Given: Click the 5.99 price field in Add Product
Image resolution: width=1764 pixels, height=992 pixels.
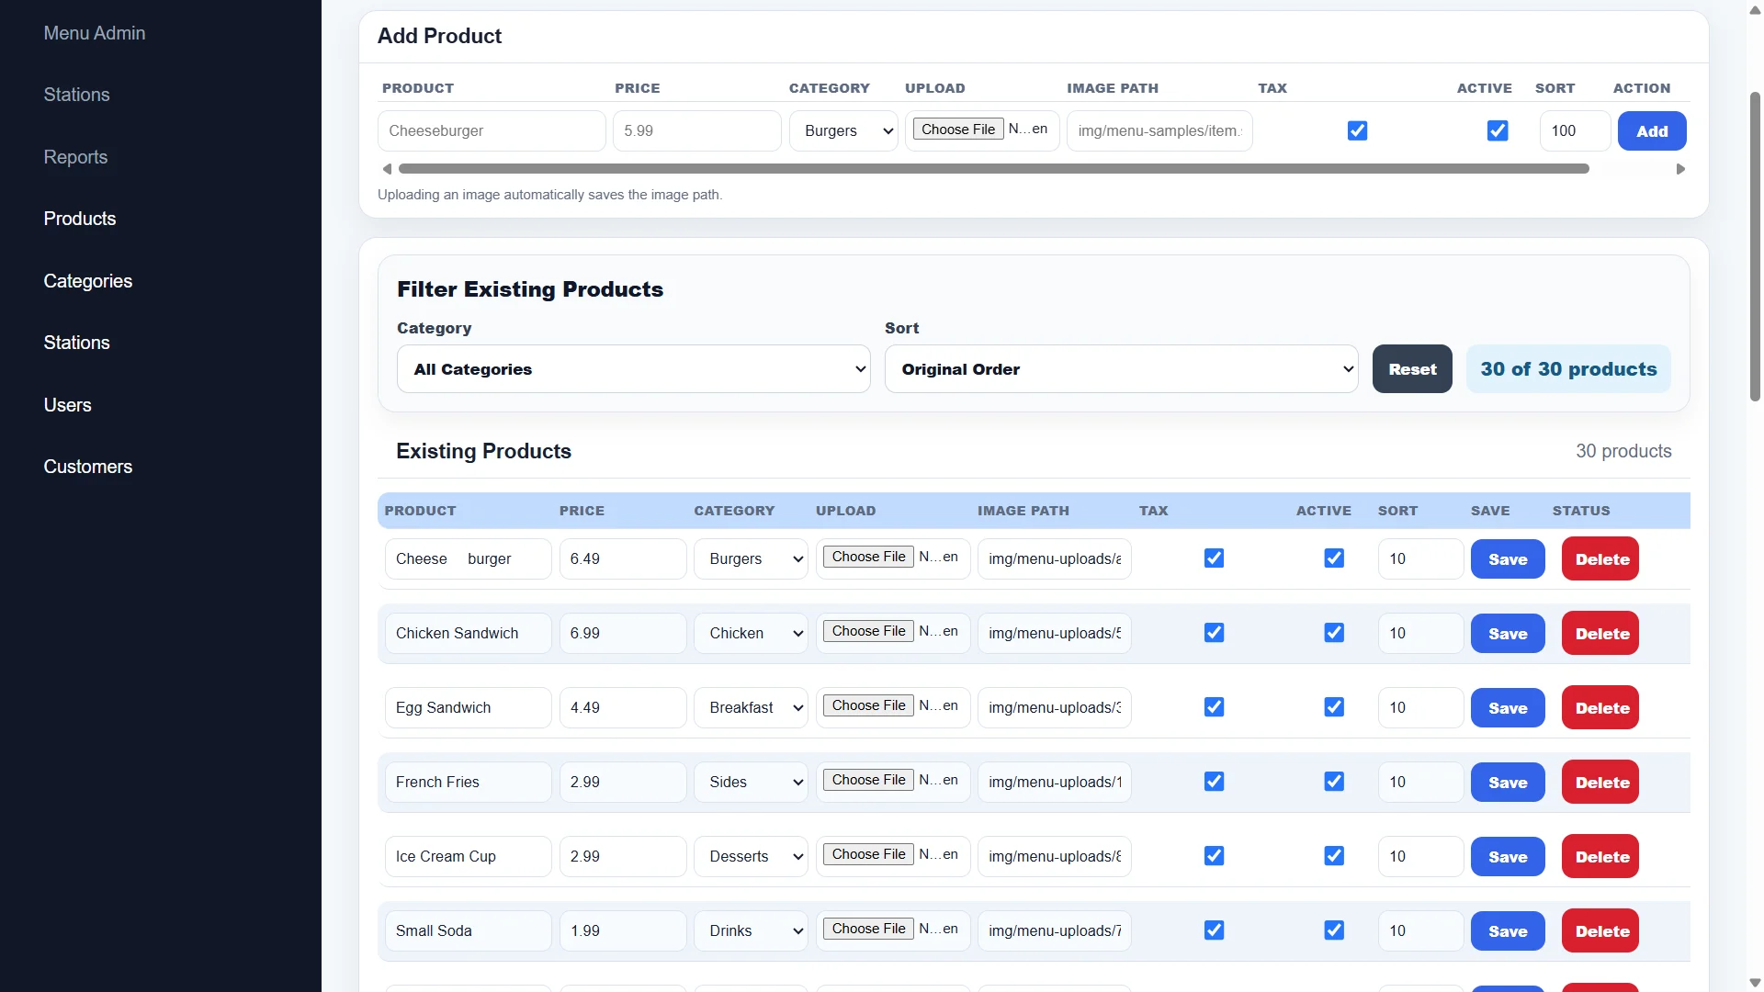Looking at the screenshot, I should coord(697,130).
